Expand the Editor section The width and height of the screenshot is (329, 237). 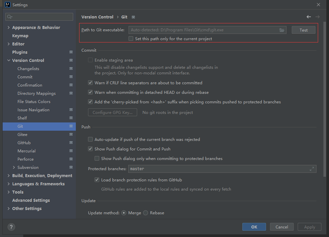coord(9,44)
